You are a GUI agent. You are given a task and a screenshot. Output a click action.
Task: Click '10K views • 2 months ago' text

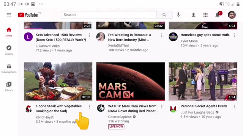click(x=128, y=50)
